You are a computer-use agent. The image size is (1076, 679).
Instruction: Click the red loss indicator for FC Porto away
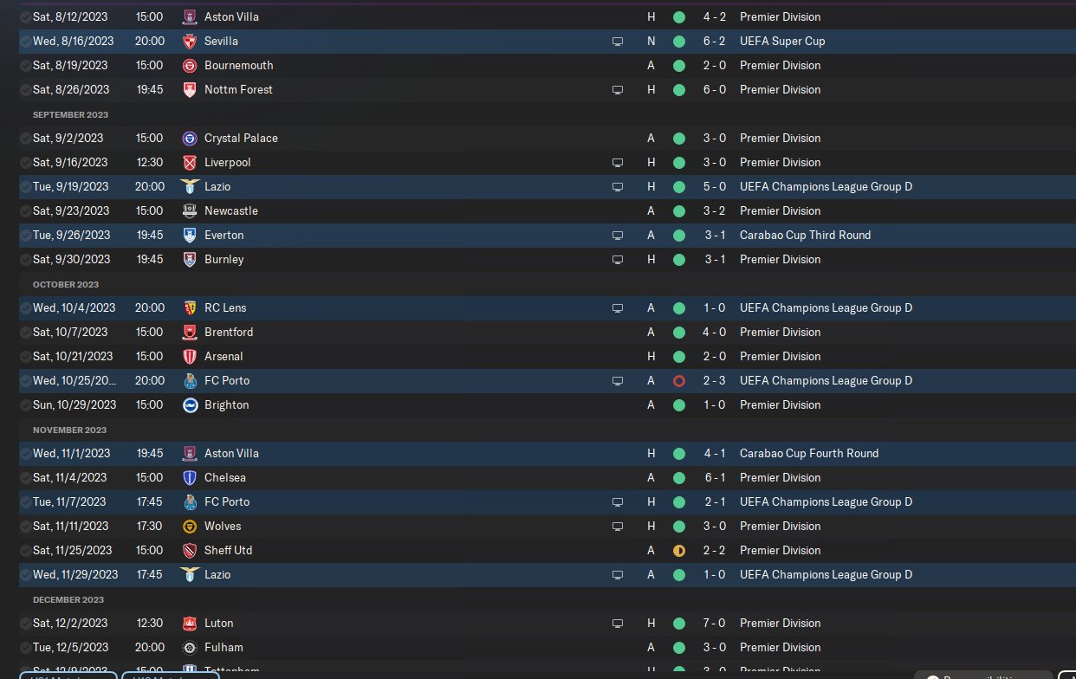678,380
